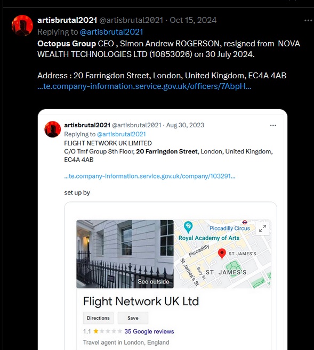Click @artisbrutal2021 mention in the quoted reply line
The width and height of the screenshot is (314, 350).
tap(121, 134)
